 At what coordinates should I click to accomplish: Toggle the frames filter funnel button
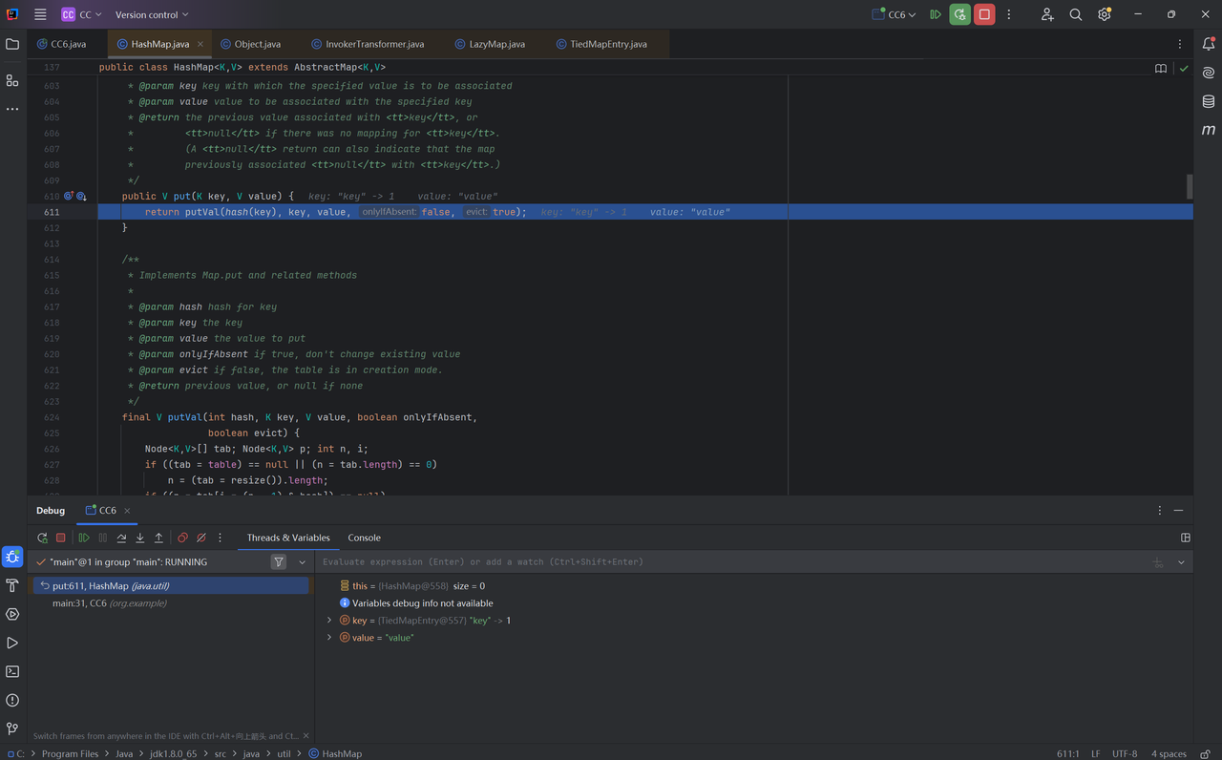point(279,562)
